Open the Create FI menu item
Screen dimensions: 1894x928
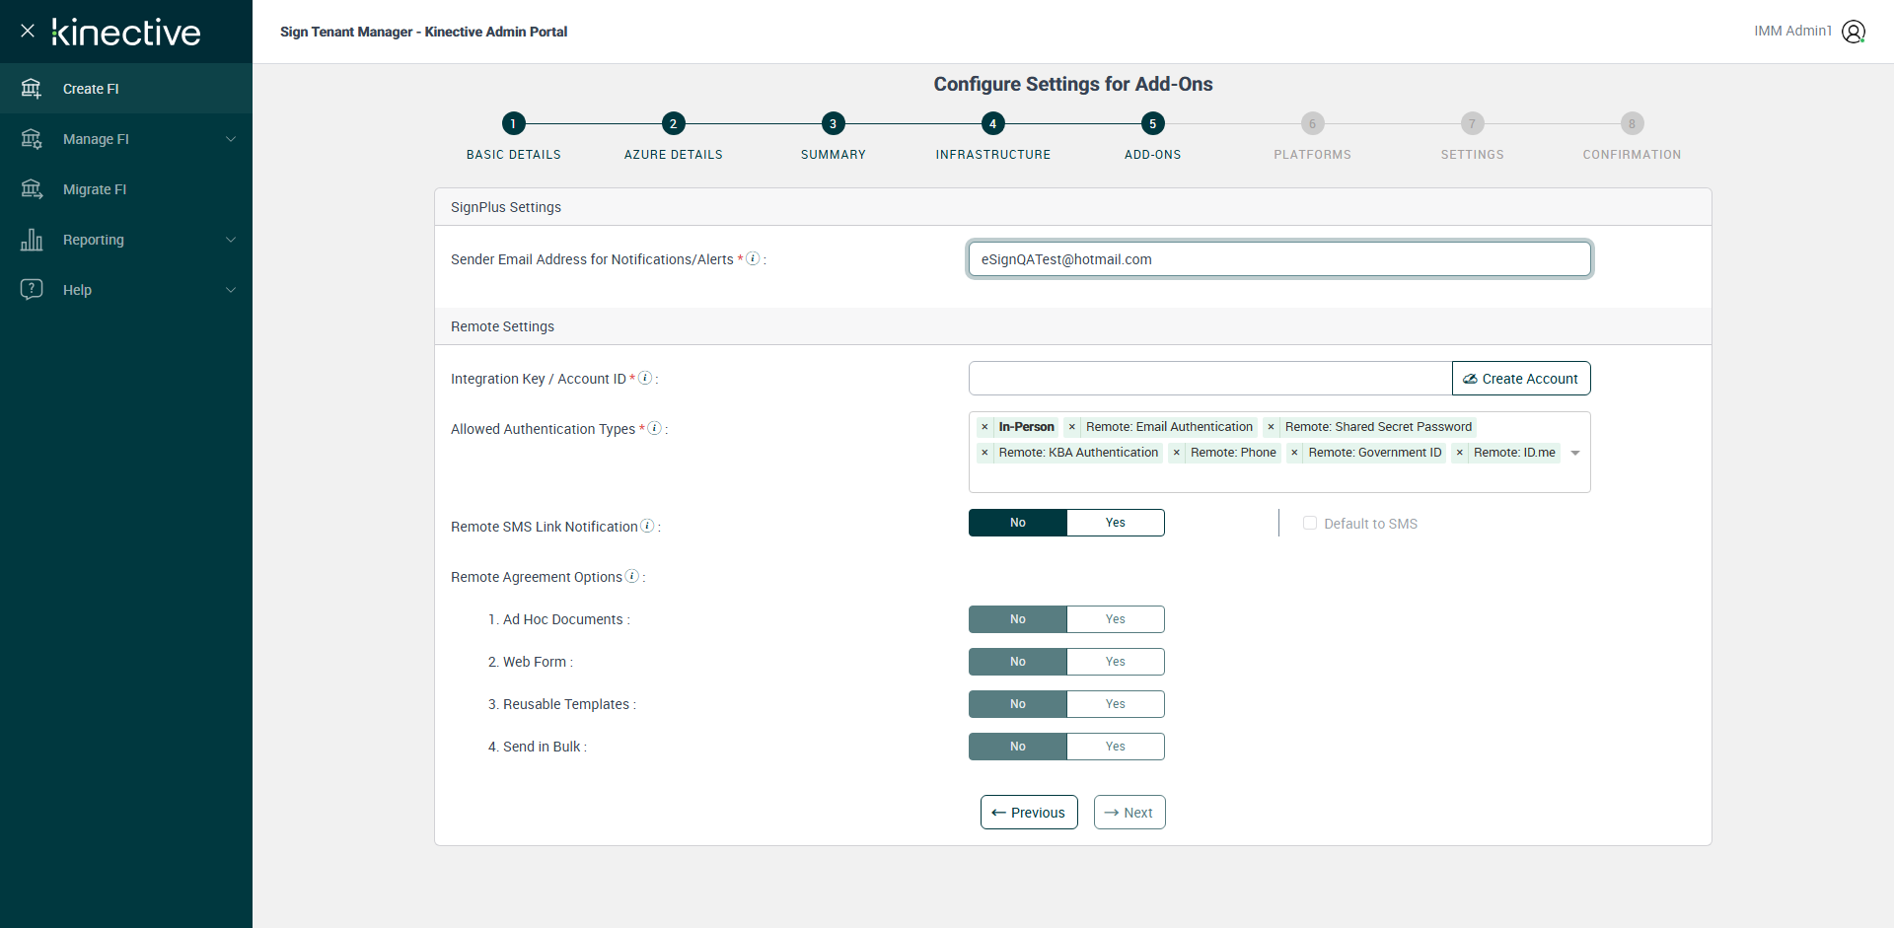(x=126, y=89)
